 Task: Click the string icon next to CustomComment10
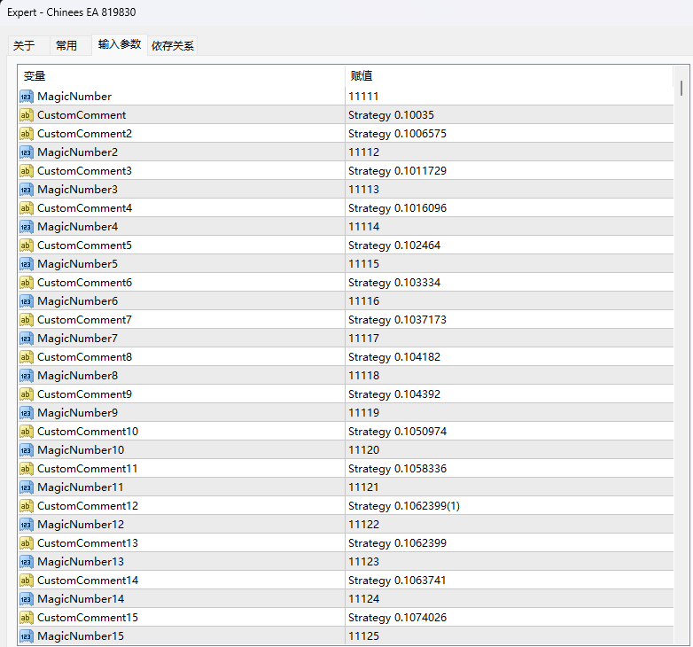tap(27, 432)
